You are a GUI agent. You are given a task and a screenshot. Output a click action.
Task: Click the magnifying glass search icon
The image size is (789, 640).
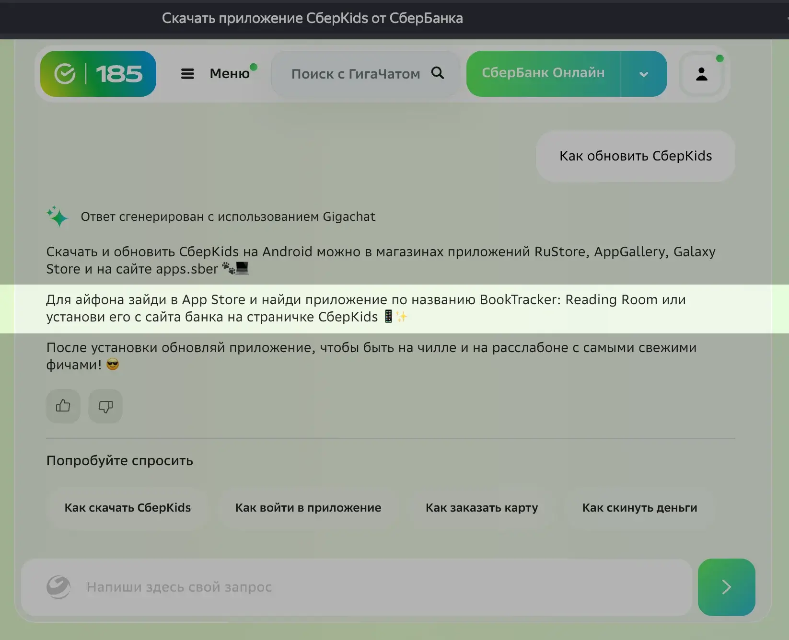tap(438, 73)
